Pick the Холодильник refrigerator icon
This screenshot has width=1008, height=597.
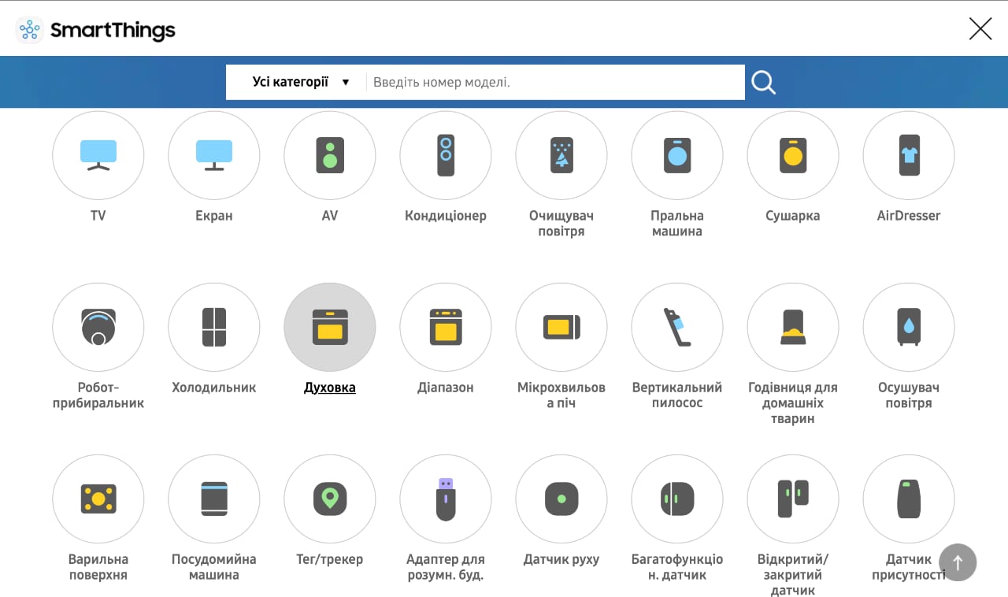[x=214, y=328]
